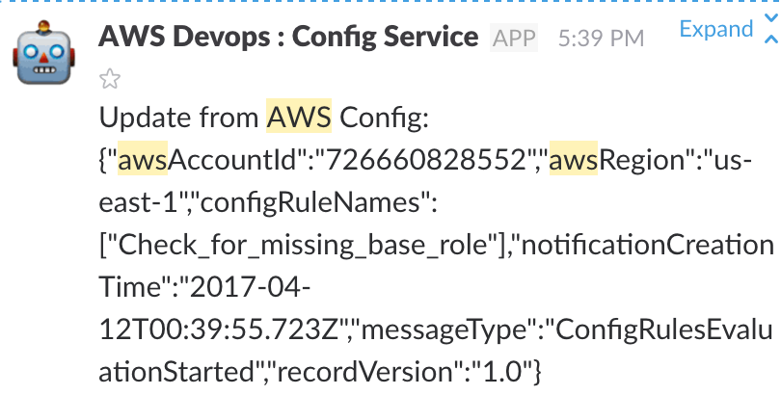Click highlighted aws in awsRegion

point(574,159)
